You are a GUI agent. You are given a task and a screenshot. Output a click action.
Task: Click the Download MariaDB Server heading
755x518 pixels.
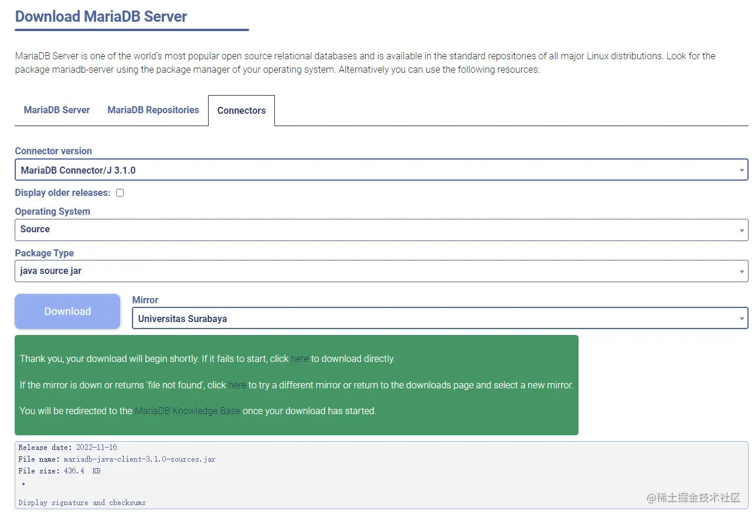coord(101,16)
